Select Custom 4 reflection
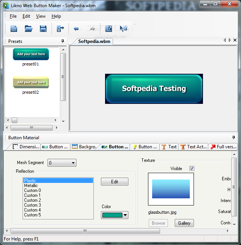The width and height of the screenshot is (241, 245). click(x=58, y=210)
